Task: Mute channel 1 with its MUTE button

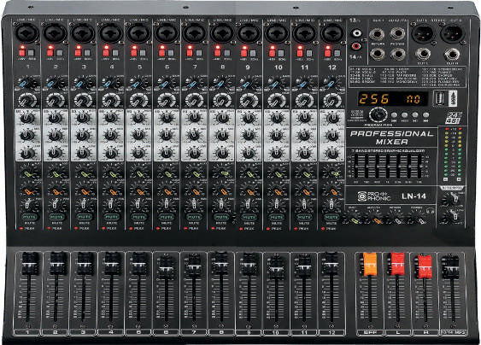Action: 29,217
